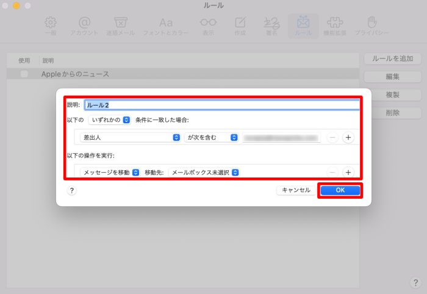Screen dimensions: 427x294
Task: Open the 差出人 criteria dropdown
Action: click(x=127, y=137)
